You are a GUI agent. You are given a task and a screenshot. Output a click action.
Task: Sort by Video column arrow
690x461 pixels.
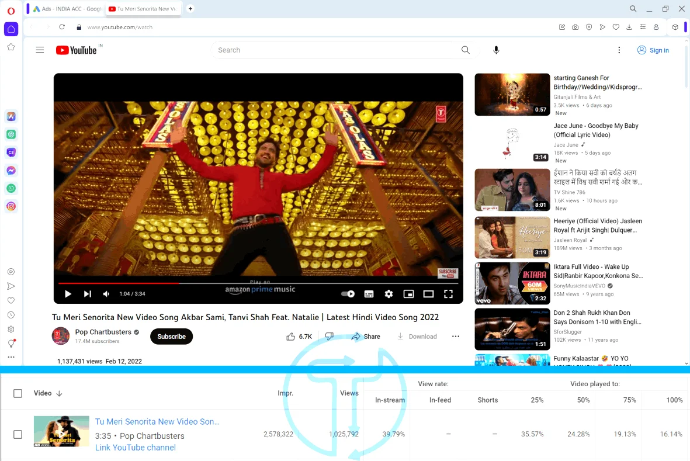[x=59, y=393]
